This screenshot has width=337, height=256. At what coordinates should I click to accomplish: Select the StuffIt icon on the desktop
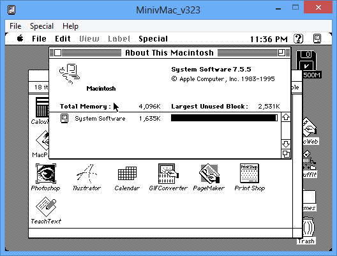(309, 160)
